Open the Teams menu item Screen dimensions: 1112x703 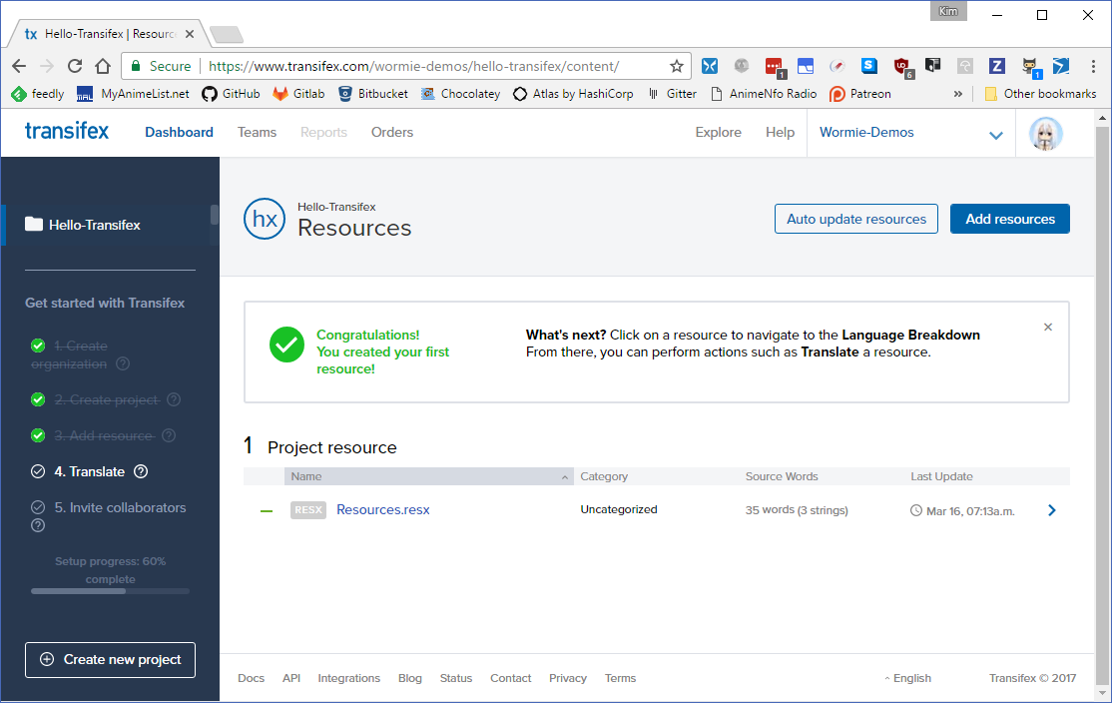coord(257,132)
